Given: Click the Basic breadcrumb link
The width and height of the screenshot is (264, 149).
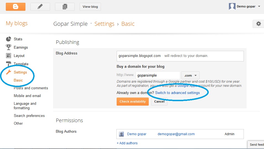Looking at the screenshot, I should (128, 24).
